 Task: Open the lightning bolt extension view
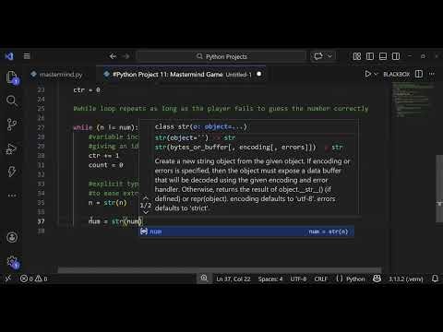(x=12, y=172)
